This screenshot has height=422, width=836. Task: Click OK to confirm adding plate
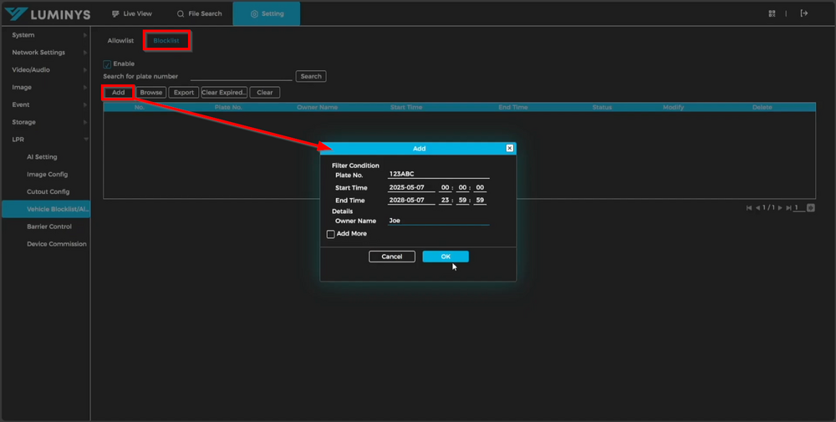[x=446, y=257]
